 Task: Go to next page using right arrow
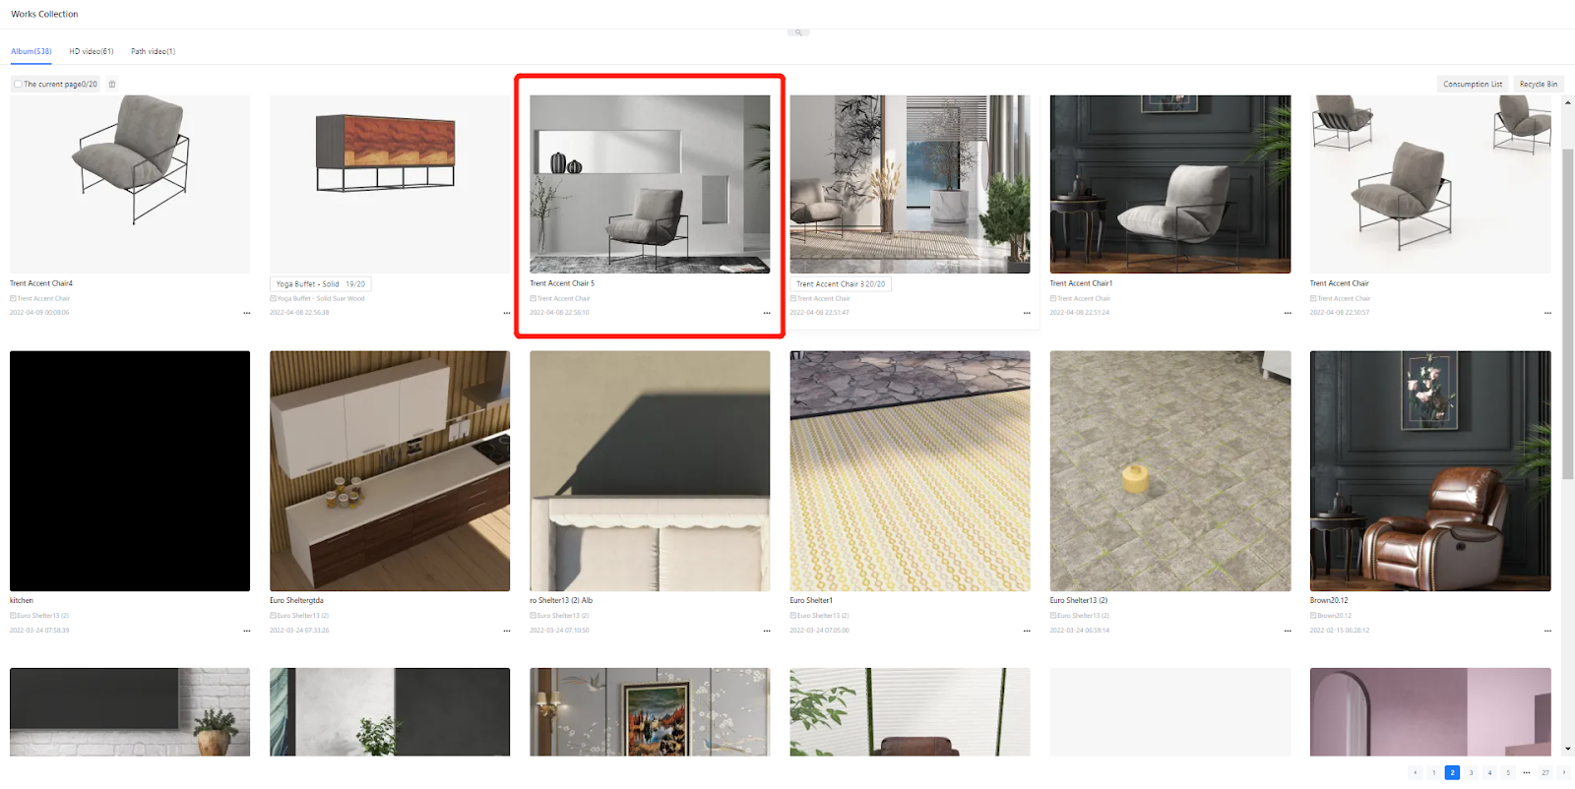(x=1563, y=772)
